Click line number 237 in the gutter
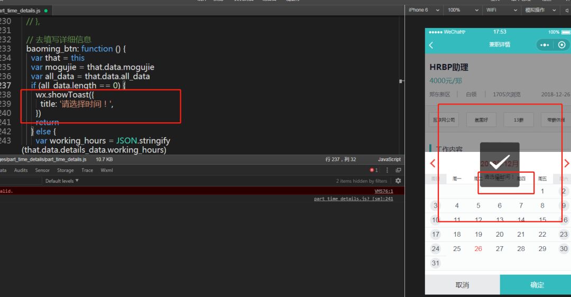The height and width of the screenshot is (297, 571). (x=5, y=85)
